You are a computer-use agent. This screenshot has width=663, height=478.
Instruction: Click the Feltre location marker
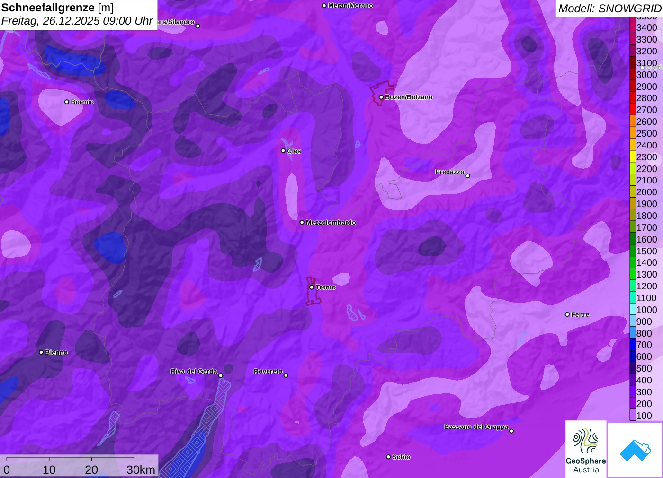click(x=567, y=314)
